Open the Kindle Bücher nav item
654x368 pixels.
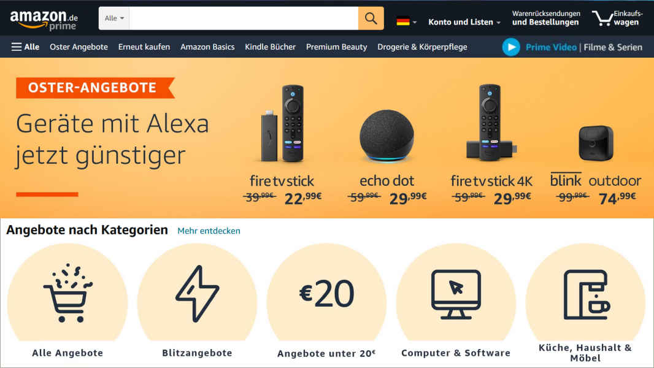click(271, 47)
